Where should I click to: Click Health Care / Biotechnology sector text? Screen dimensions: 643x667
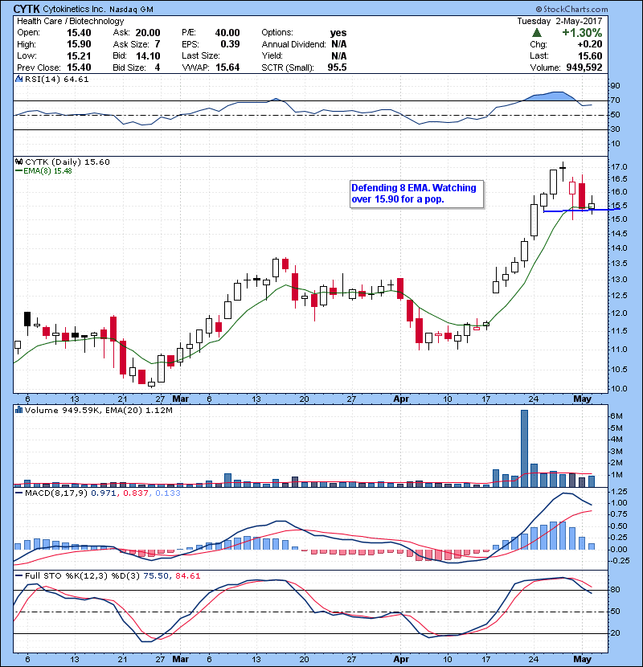(x=70, y=21)
